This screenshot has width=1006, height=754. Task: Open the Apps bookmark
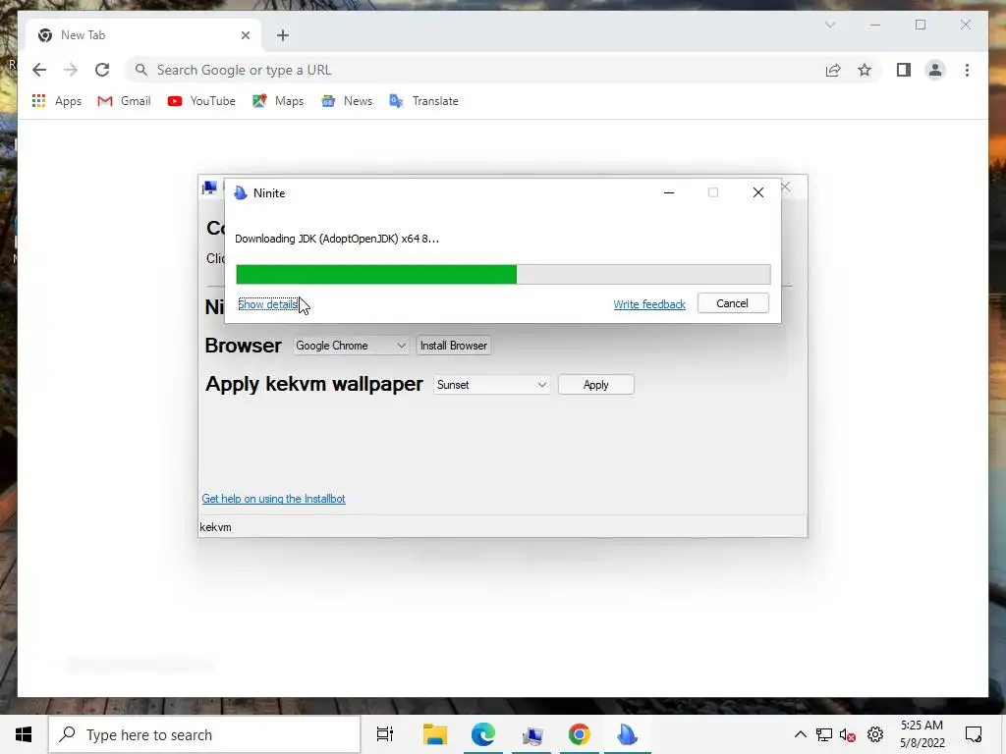[x=56, y=101]
